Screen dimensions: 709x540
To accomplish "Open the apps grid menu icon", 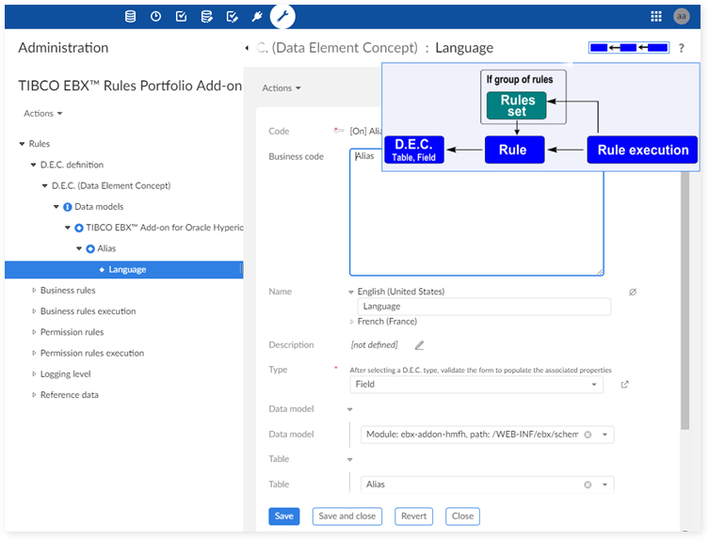I will pos(656,16).
